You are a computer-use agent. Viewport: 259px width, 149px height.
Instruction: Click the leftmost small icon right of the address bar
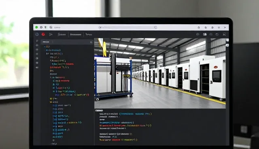click(199, 28)
